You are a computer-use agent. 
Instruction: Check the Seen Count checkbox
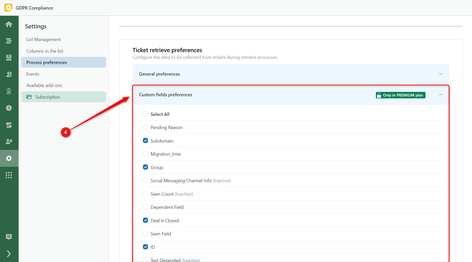(145, 194)
